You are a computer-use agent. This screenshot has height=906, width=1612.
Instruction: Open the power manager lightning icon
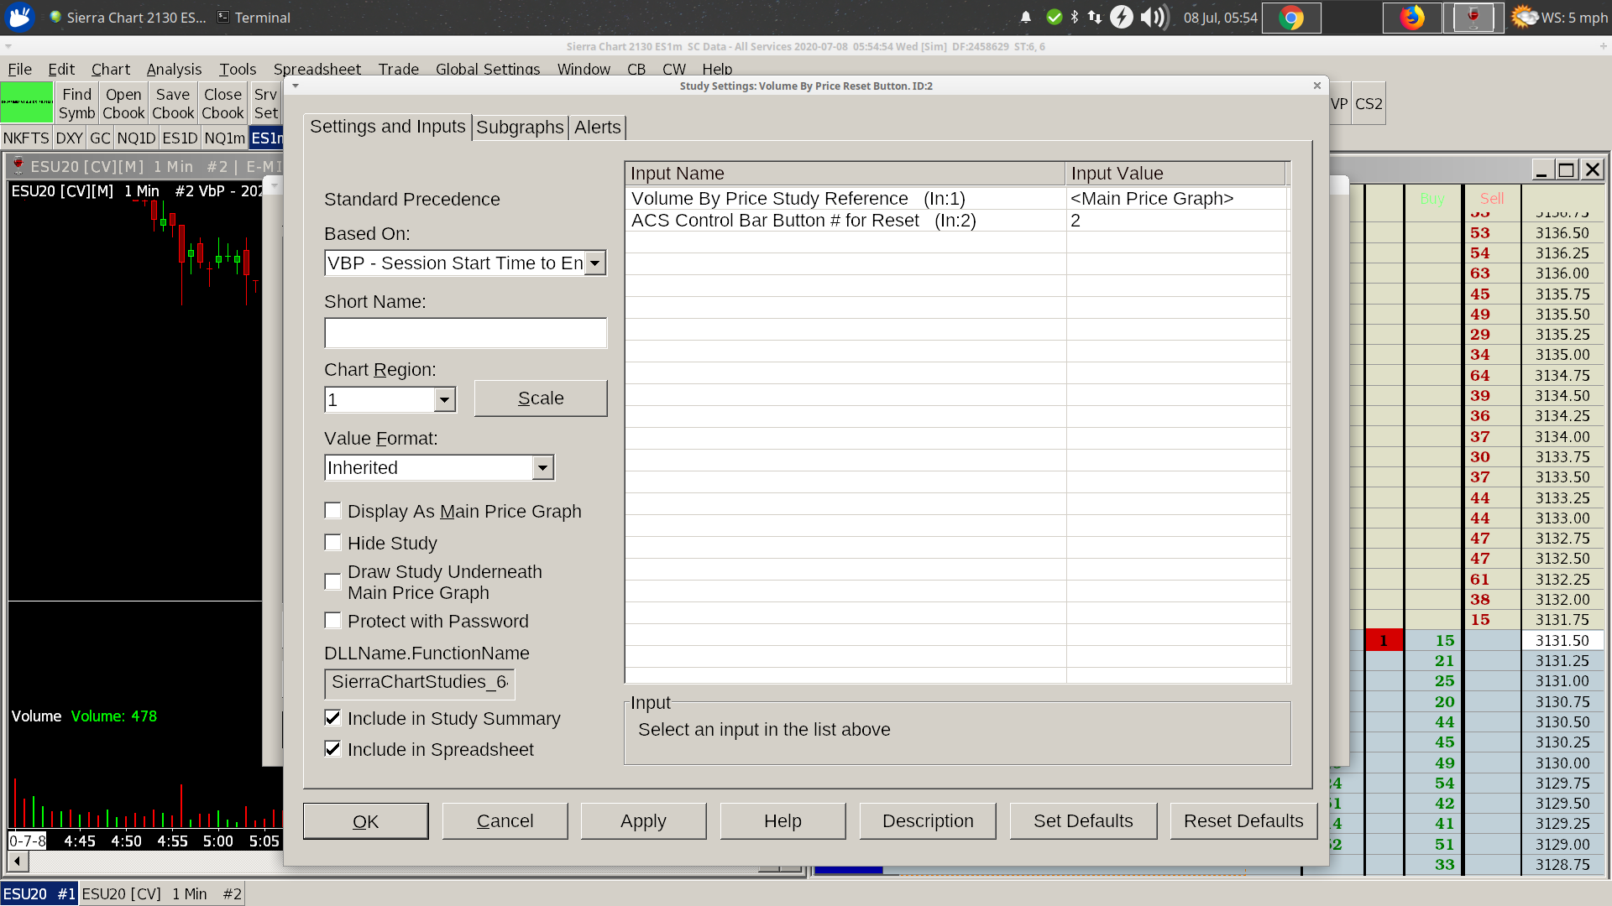(x=1122, y=18)
